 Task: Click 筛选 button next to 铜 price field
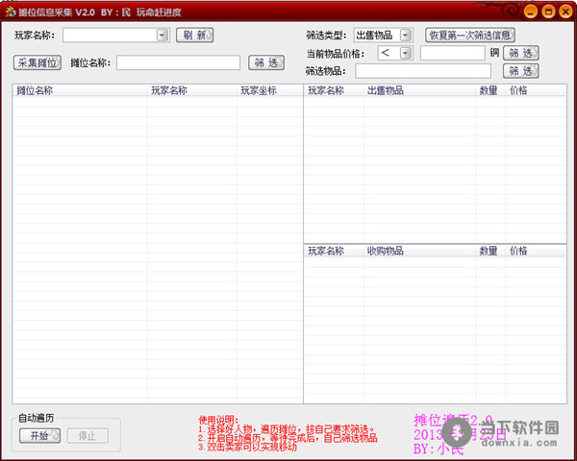[x=519, y=53]
